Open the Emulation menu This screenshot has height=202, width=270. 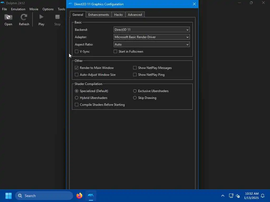(18, 9)
